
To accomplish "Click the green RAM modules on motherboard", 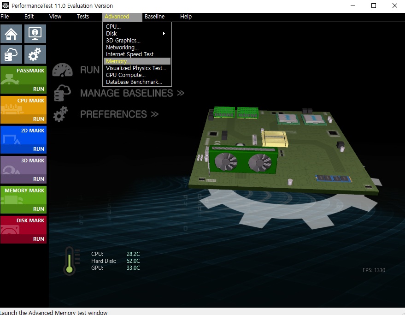I will (x=235, y=113).
